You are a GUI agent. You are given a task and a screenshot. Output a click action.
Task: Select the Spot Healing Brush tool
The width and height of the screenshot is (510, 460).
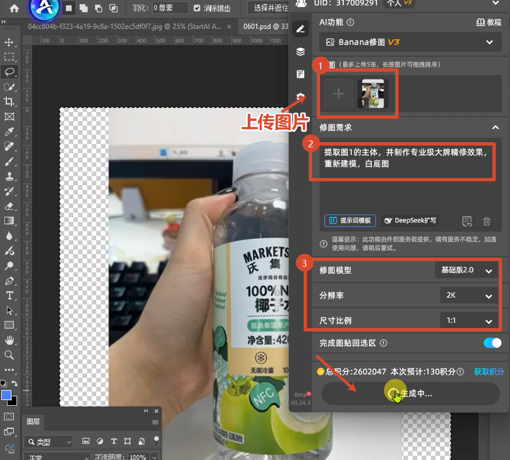(9, 146)
